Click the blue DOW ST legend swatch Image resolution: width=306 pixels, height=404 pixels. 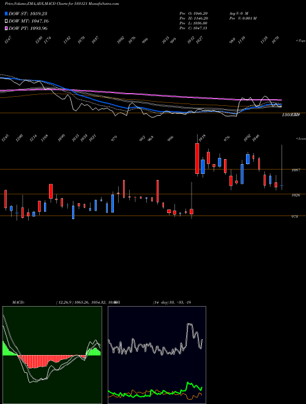coord(6,13)
